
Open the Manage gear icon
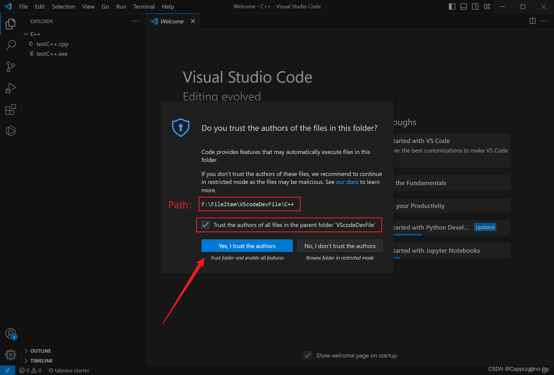pyautogui.click(x=11, y=355)
